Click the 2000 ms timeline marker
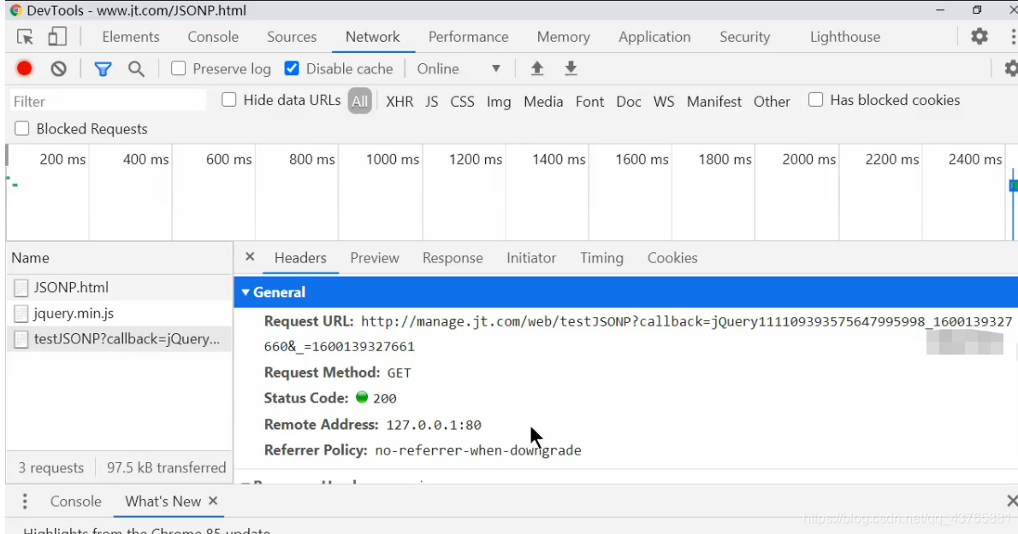 point(809,160)
